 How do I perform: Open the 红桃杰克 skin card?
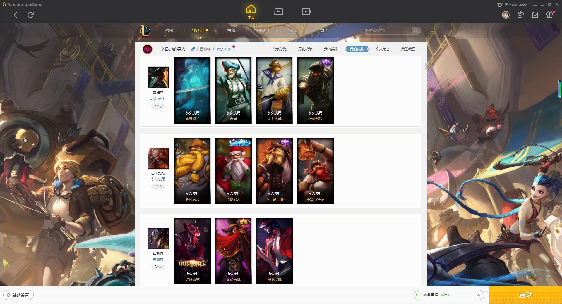click(192, 251)
